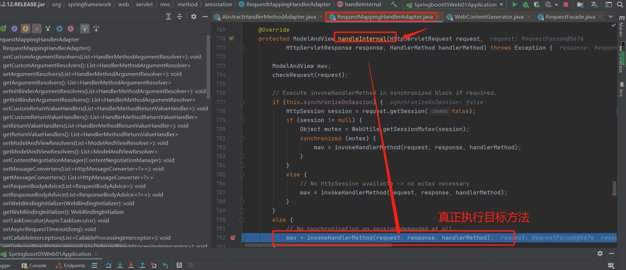The width and height of the screenshot is (626, 270).
Task: Collapse the session null check fold line 779
Action: tap(242, 120)
